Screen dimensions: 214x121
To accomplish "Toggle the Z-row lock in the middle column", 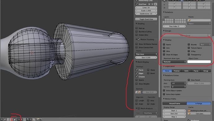I will click(x=189, y=8).
